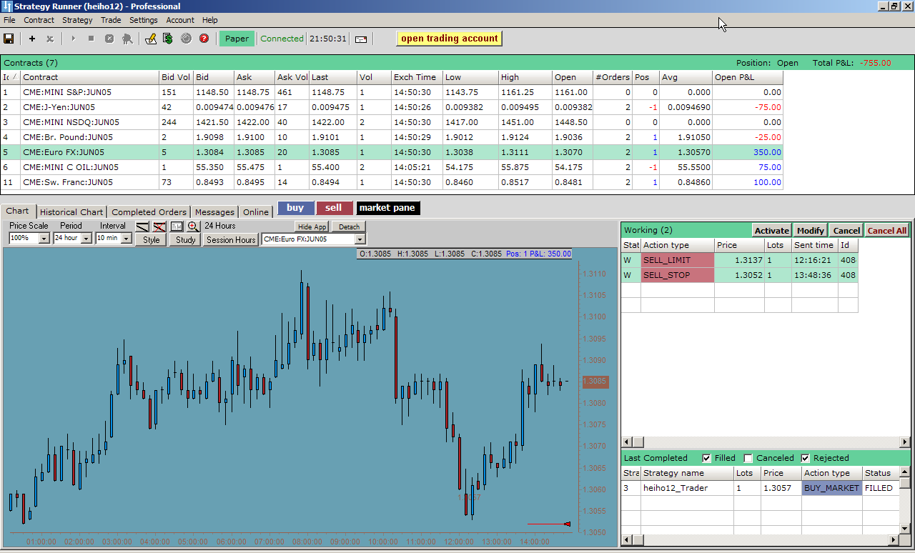Click the Hide App button
The height and width of the screenshot is (553, 915).
pos(312,226)
